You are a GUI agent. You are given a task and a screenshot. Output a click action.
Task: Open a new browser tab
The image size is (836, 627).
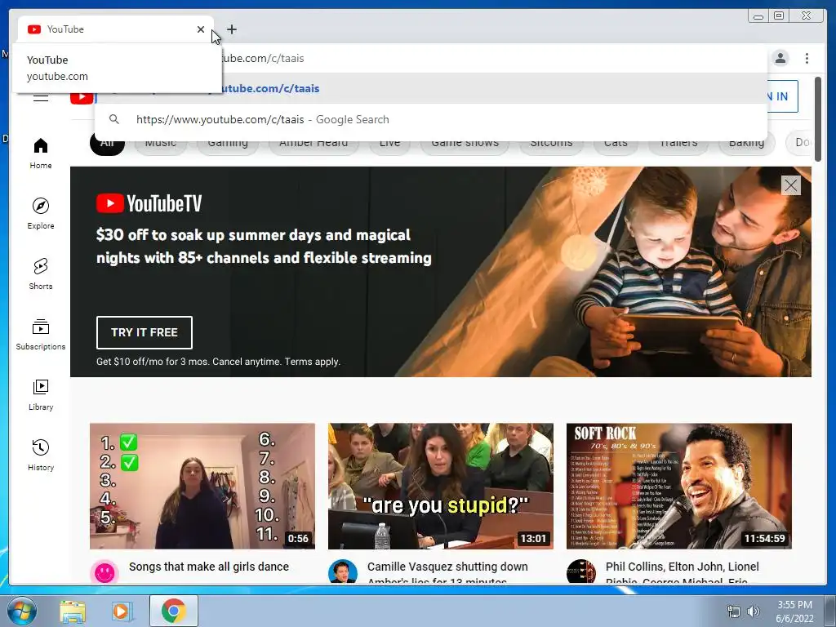(231, 29)
